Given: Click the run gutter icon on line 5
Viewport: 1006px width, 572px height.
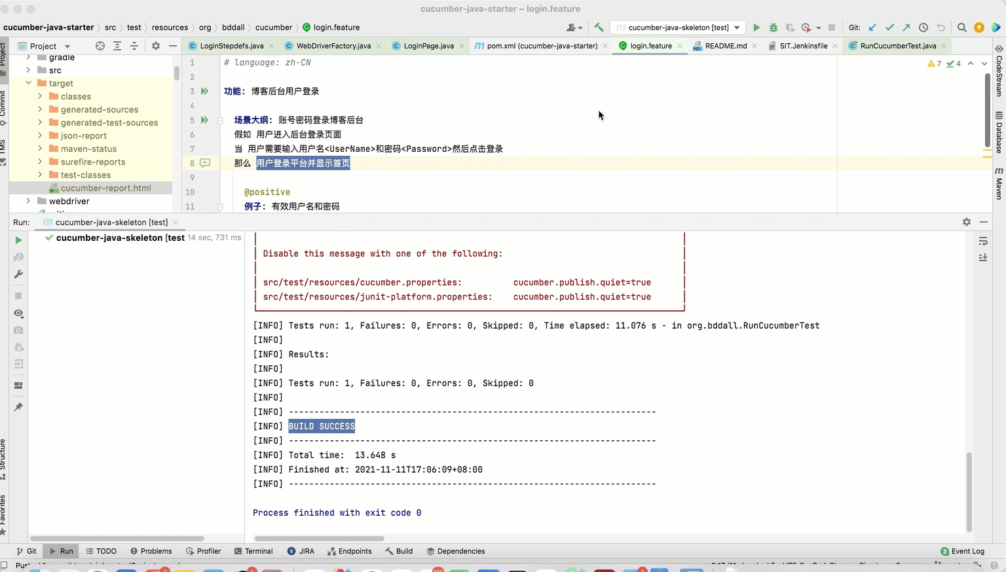Looking at the screenshot, I should coord(204,120).
